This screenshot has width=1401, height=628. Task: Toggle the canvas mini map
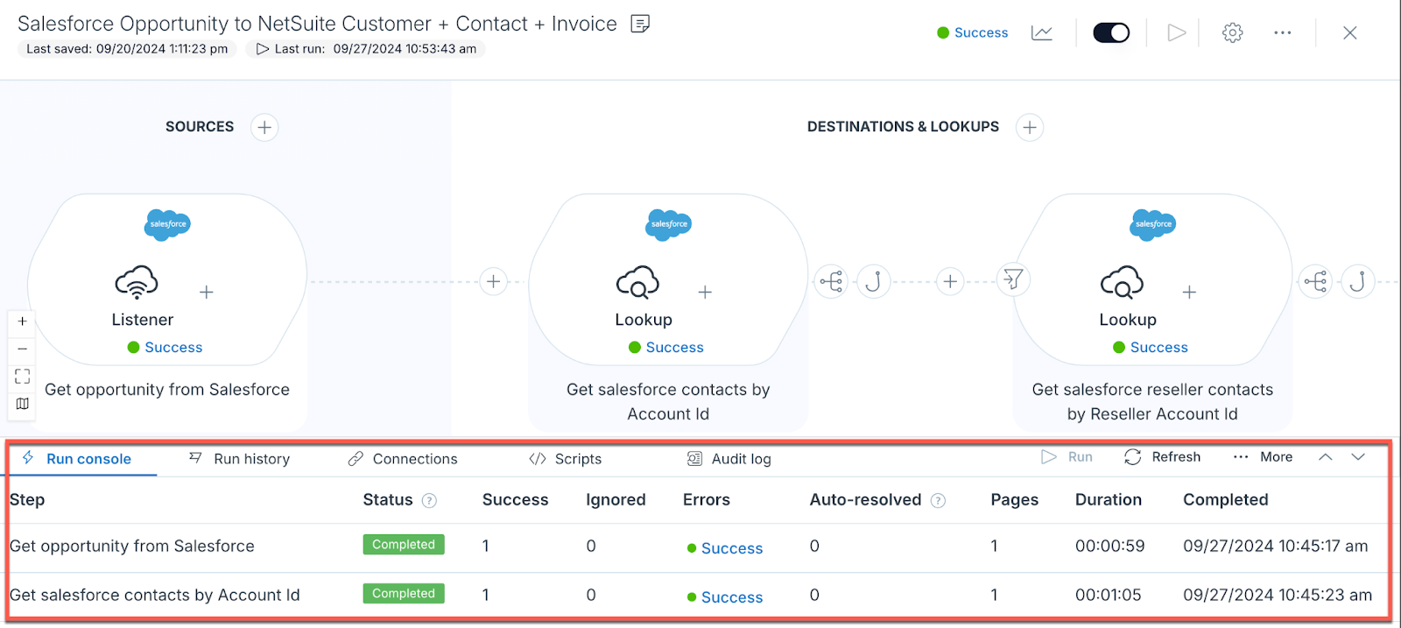[22, 404]
